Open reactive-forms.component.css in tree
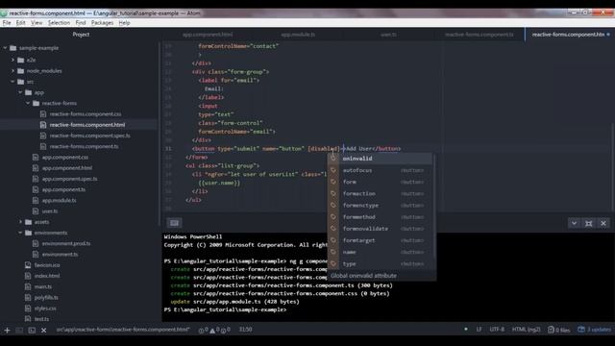The height and width of the screenshot is (346, 615). coord(86,114)
